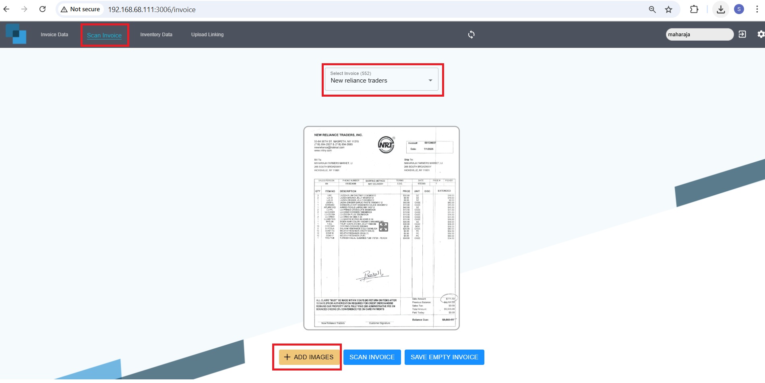Click the blue squares app logo
765x383 pixels.
(16, 34)
